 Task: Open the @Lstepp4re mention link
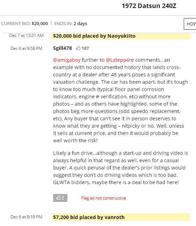pyautogui.click(x=120, y=60)
